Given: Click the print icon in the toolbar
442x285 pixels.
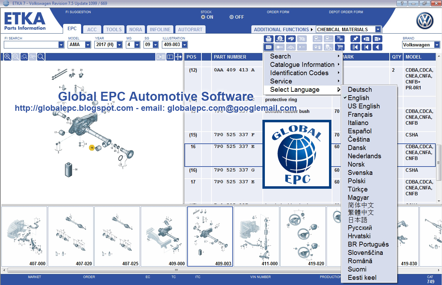Looking at the screenshot, I should (269, 39).
